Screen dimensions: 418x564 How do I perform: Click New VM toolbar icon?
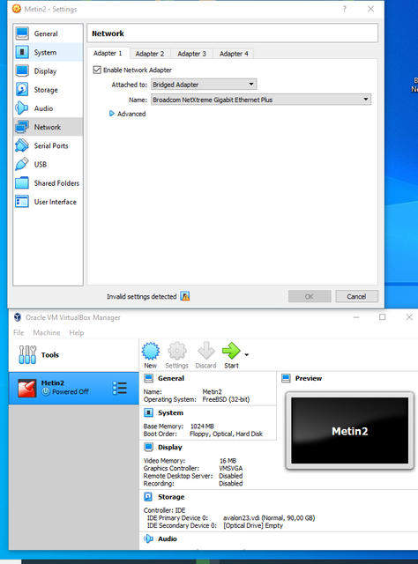pyautogui.click(x=151, y=355)
